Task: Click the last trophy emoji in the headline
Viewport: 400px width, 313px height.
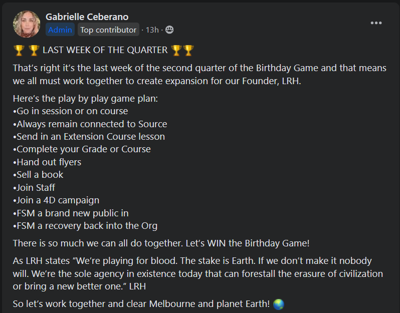Action: pyautogui.click(x=188, y=50)
